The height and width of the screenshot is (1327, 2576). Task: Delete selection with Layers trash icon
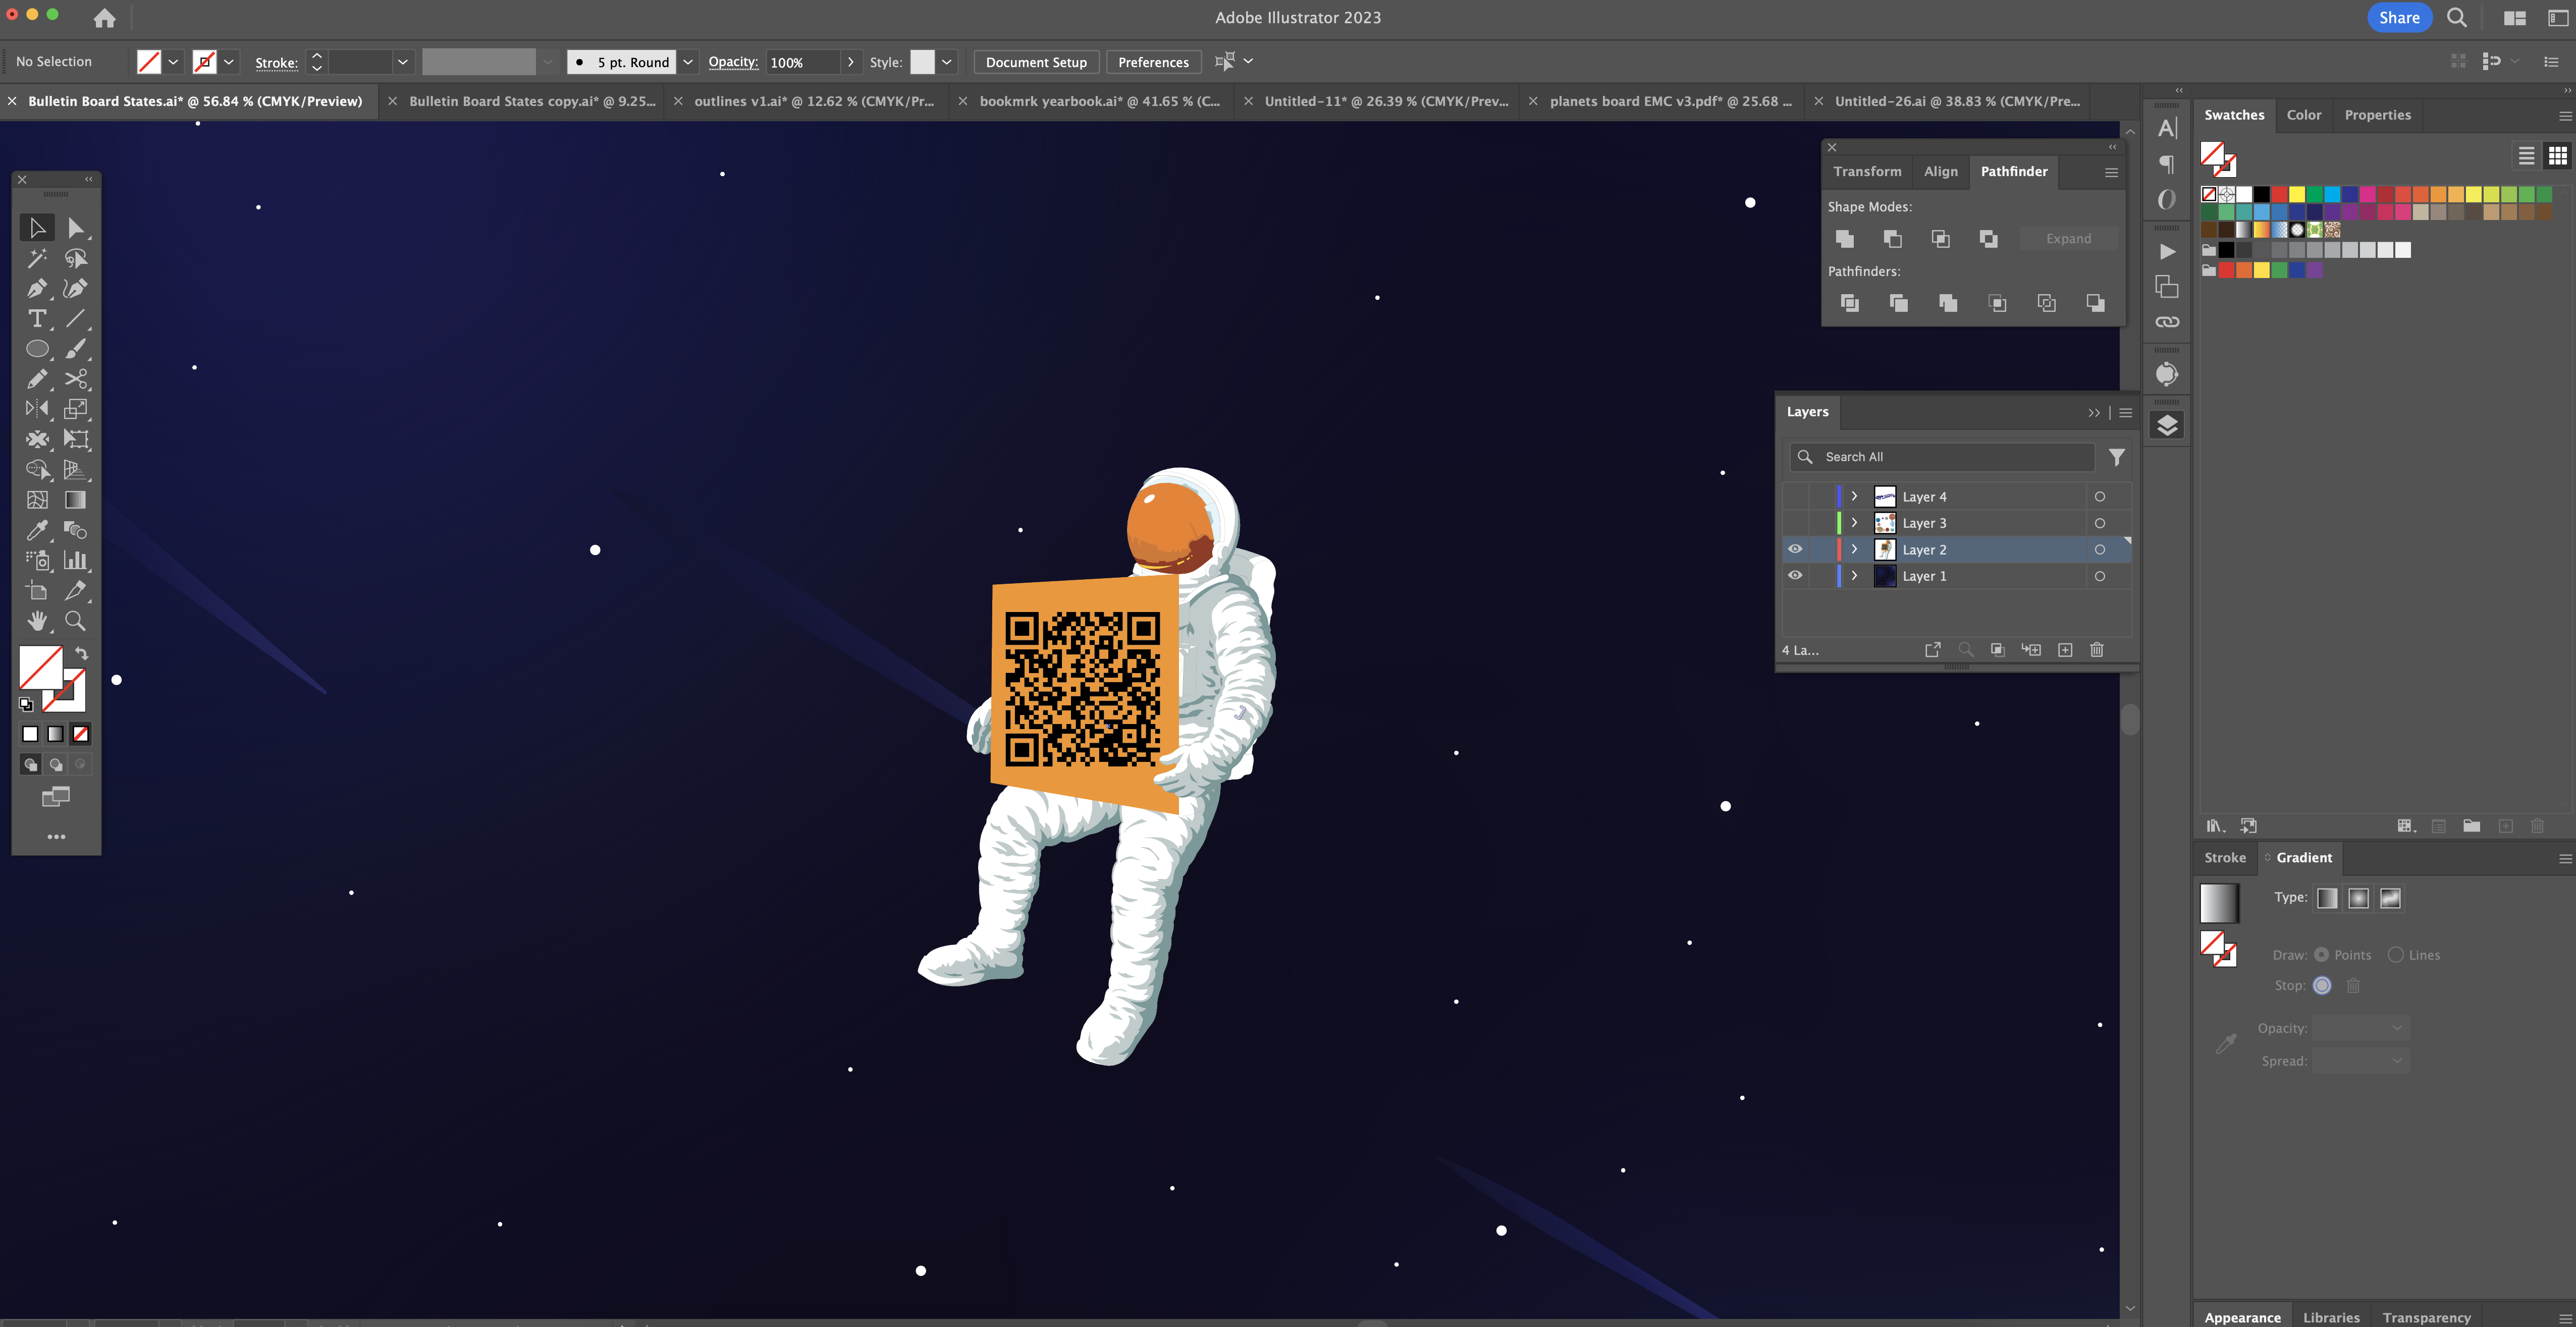click(2097, 650)
